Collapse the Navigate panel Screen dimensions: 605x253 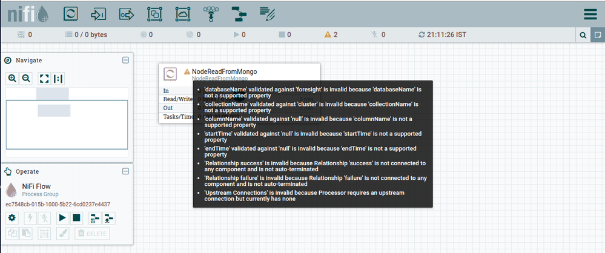125,60
